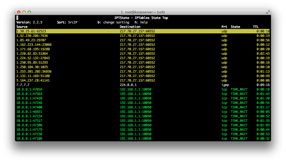Click the 'b: change sorting' hint
The width and height of the screenshot is (286, 162).
coord(113,22)
